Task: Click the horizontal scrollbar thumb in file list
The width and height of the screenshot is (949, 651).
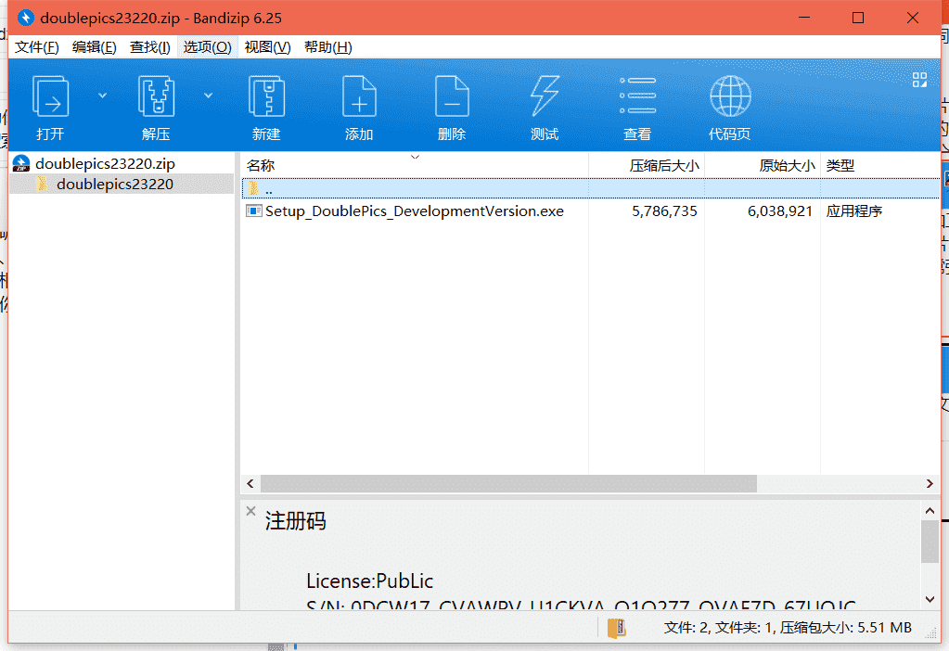Action: [508, 483]
